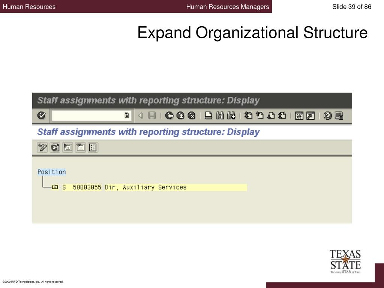This screenshot has height=288, width=384.
Task: Click the Print icon
Action: click(x=208, y=115)
